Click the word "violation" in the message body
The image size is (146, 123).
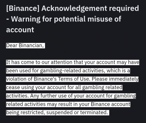pos(16,79)
